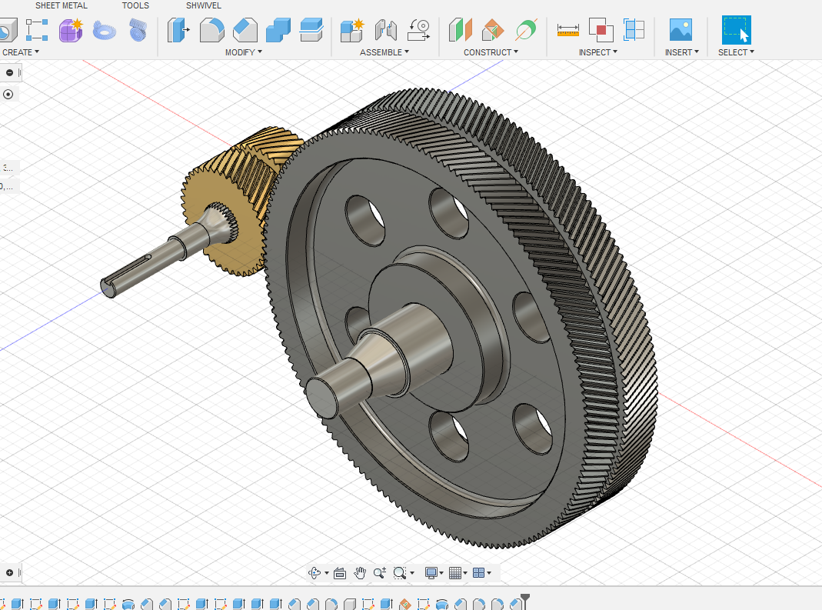Select the Press Pull tool in Modify
This screenshot has width=822, height=610.
pos(178,30)
